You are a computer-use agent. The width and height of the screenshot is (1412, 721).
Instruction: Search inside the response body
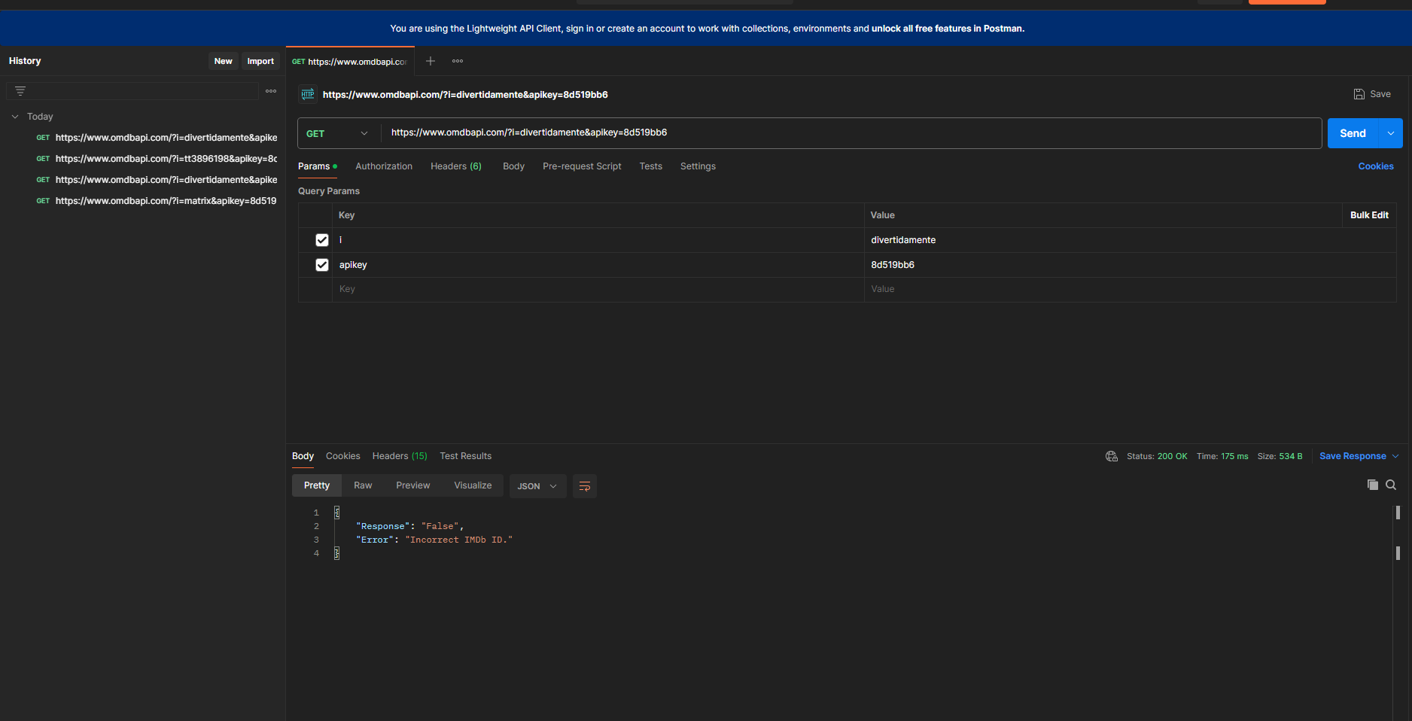click(x=1391, y=485)
